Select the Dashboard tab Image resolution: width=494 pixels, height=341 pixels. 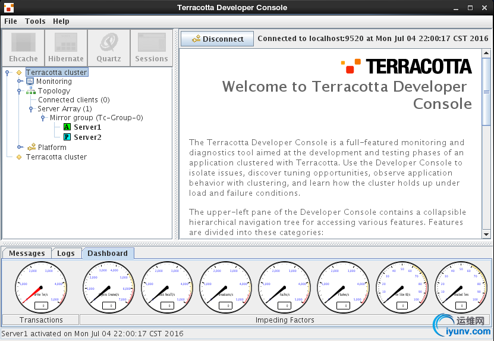tap(108, 254)
